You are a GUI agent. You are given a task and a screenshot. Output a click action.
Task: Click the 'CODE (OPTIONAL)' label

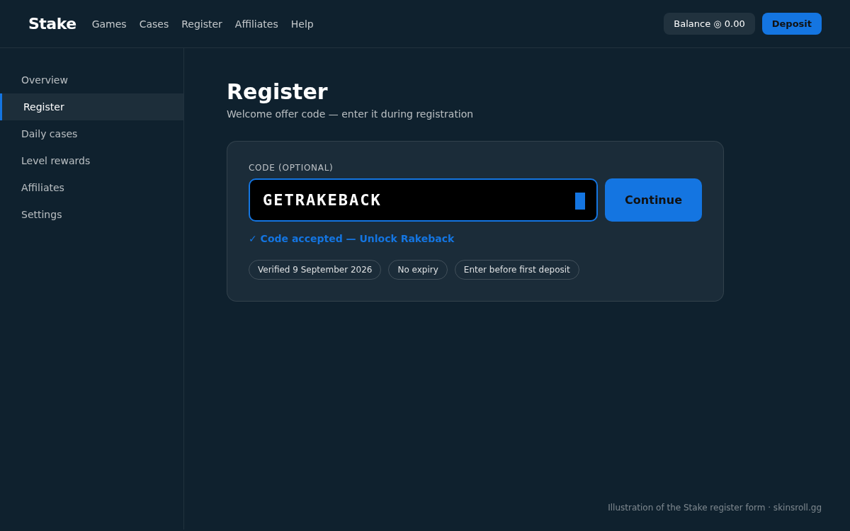click(290, 168)
